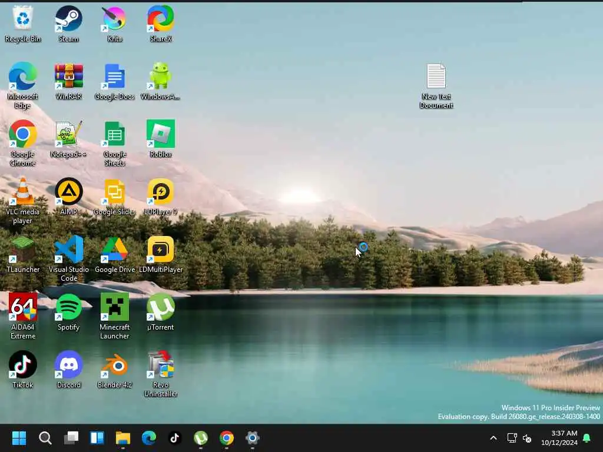
Task: Select the Google Drive desktop shortcut
Action: (114, 254)
